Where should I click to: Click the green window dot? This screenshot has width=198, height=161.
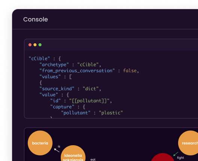[40, 45]
